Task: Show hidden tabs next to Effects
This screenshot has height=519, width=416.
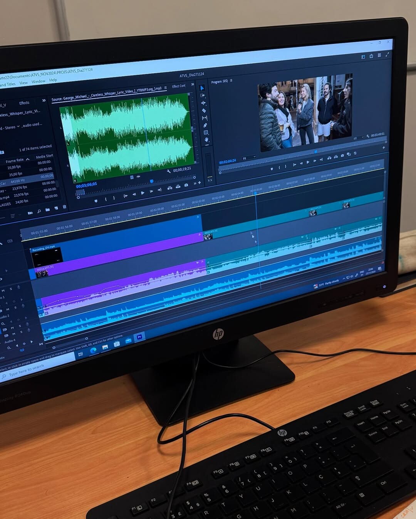Action: pos(44,101)
